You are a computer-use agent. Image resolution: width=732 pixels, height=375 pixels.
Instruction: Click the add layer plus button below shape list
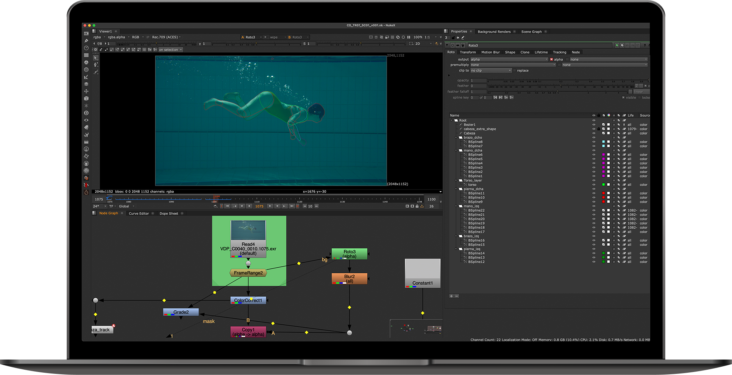451,296
